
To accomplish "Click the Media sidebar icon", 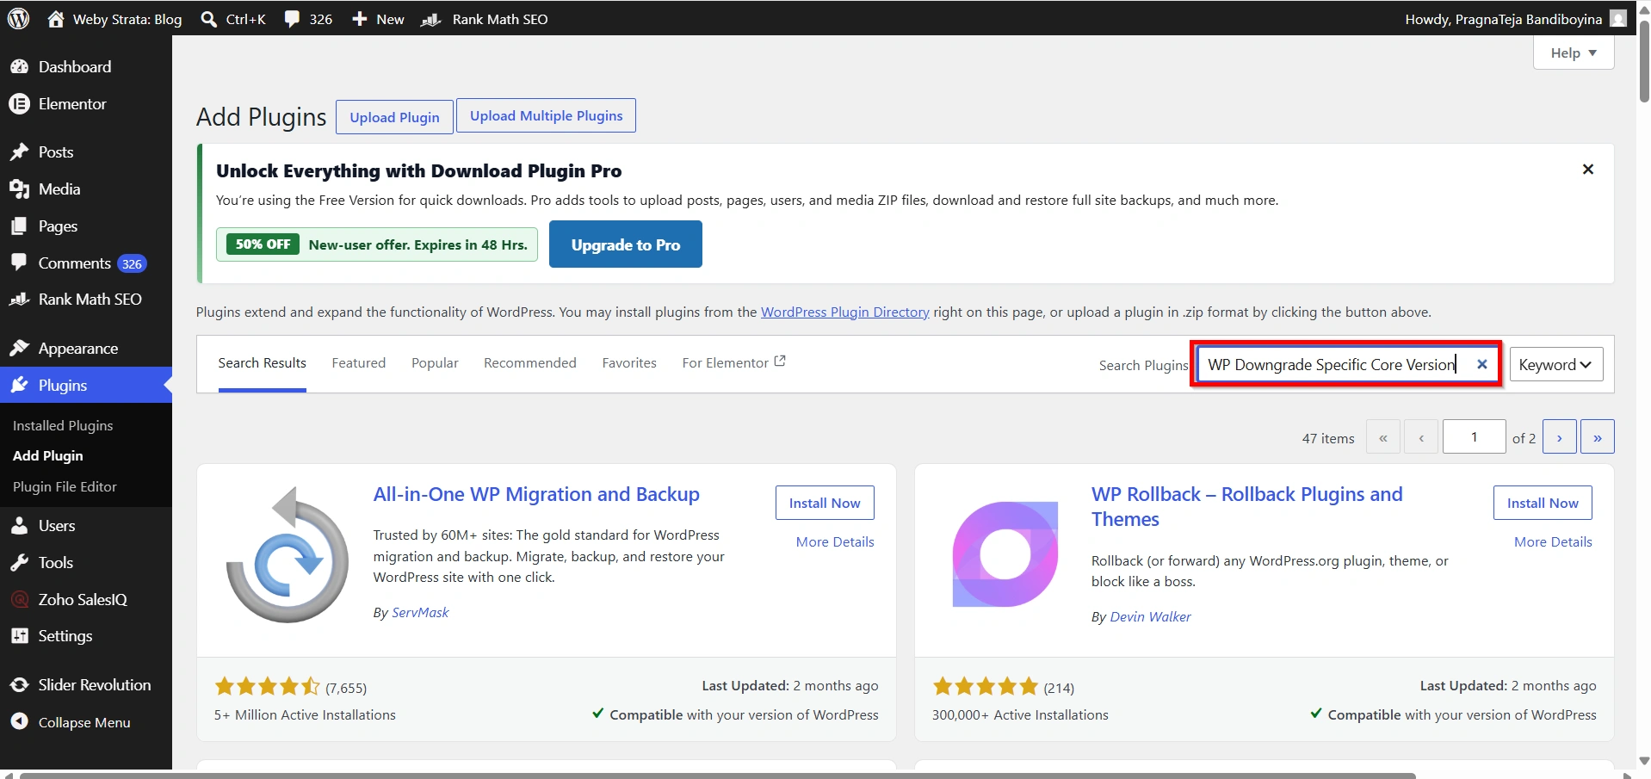I will pyautogui.click(x=19, y=189).
